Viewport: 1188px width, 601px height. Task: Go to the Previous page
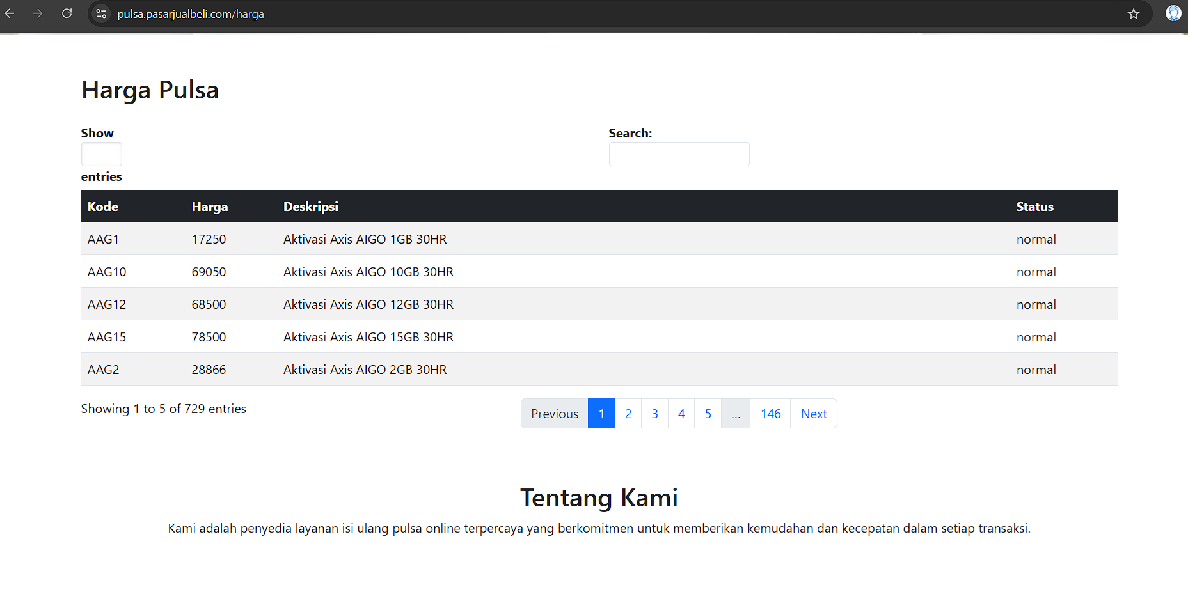(555, 414)
